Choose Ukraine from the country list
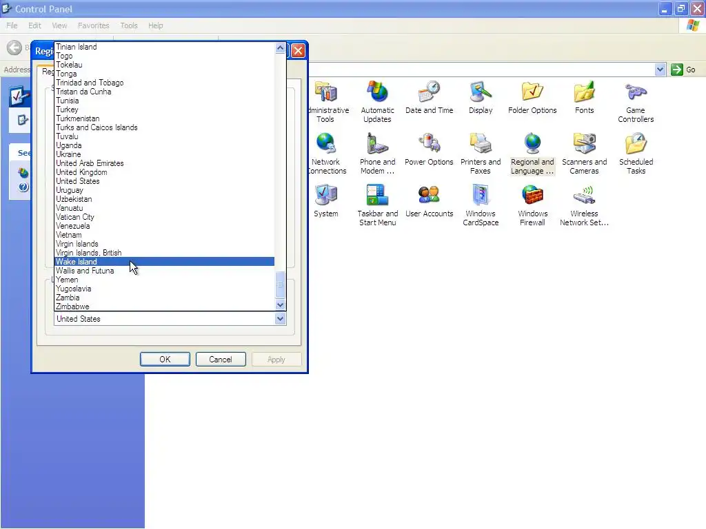This screenshot has height=529, width=706. pos(164,154)
